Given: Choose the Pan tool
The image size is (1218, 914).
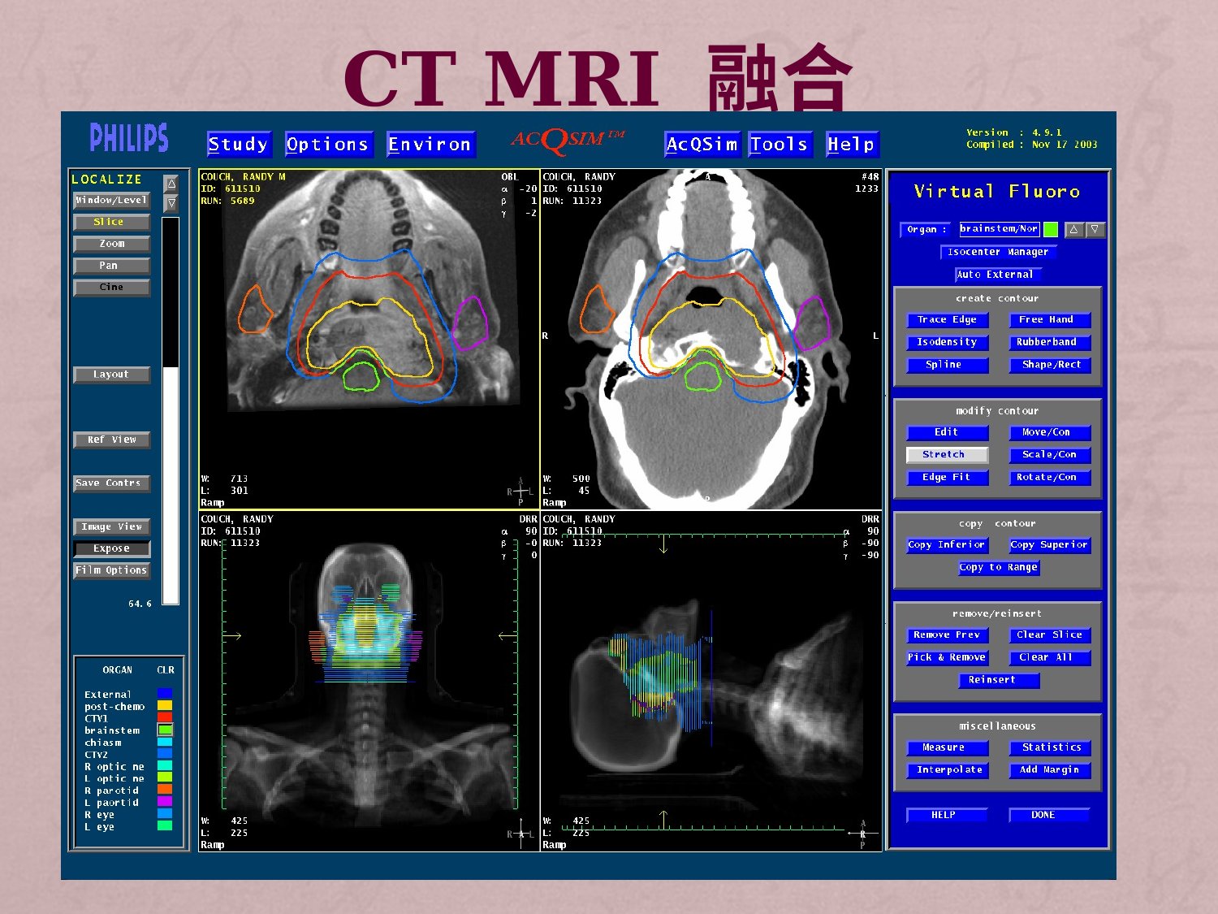Looking at the screenshot, I should pyautogui.click(x=111, y=266).
